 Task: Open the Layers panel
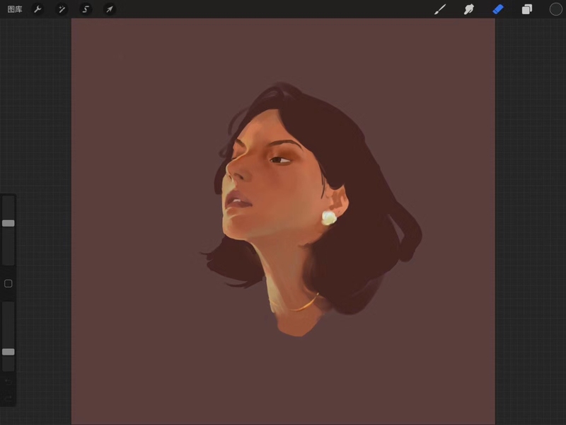(x=527, y=9)
